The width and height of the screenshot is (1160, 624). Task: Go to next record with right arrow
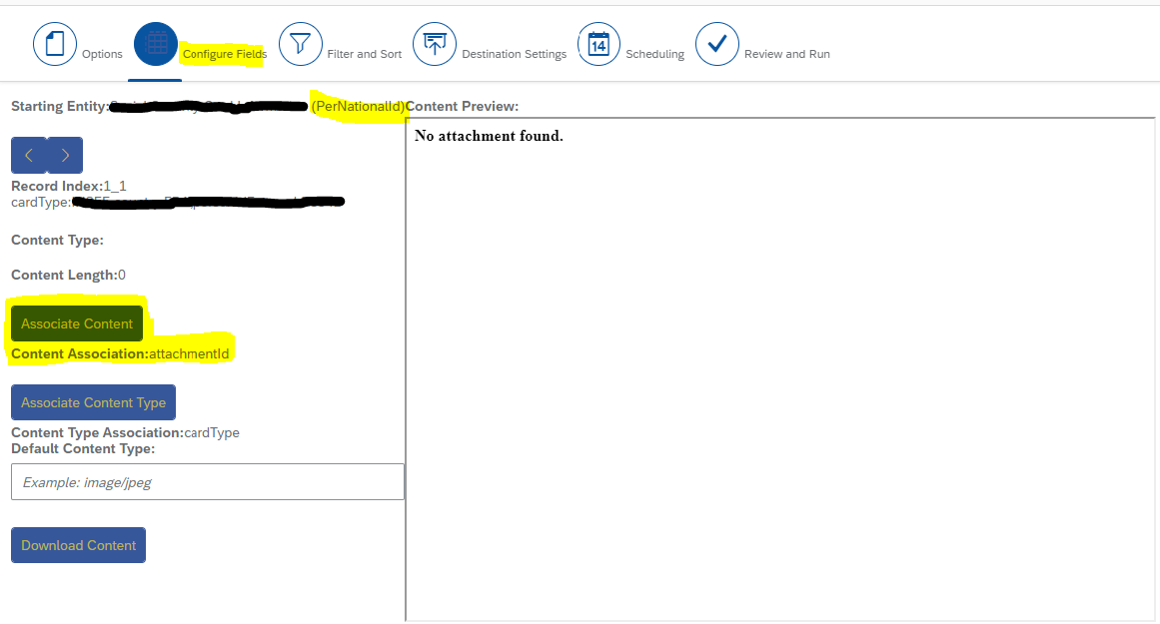coord(65,156)
